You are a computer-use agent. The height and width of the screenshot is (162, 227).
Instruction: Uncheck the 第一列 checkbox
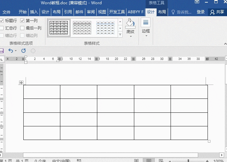click(22, 21)
